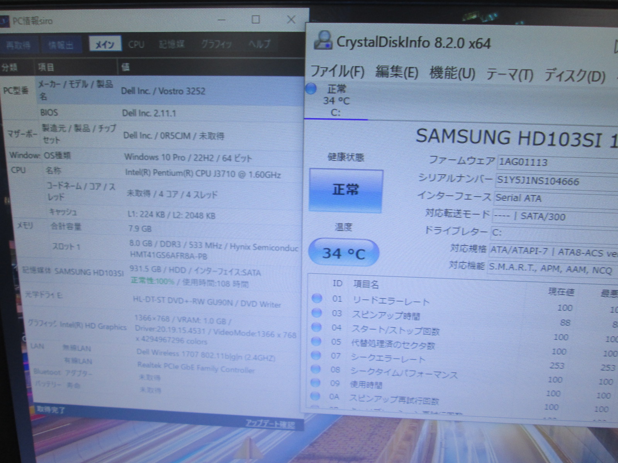618x463 pixels.
Task: Click the status dot for ID 0A スピンアップ再試行回数
Action: (315, 395)
